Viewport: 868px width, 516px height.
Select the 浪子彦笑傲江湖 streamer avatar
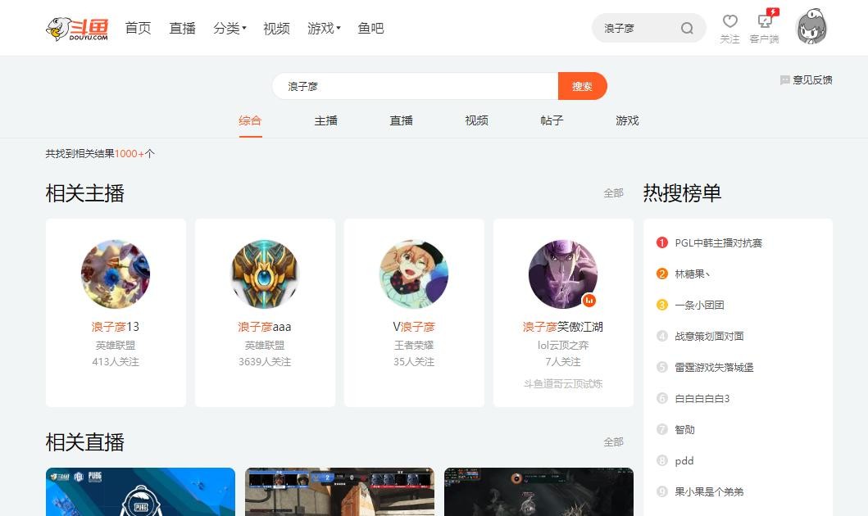pyautogui.click(x=562, y=274)
